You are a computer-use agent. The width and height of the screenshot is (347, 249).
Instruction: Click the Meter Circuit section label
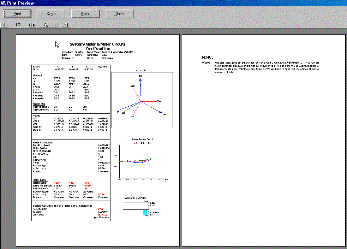pos(40,180)
